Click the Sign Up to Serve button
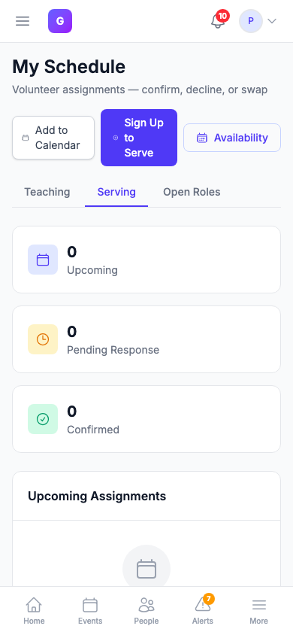 coord(139,138)
